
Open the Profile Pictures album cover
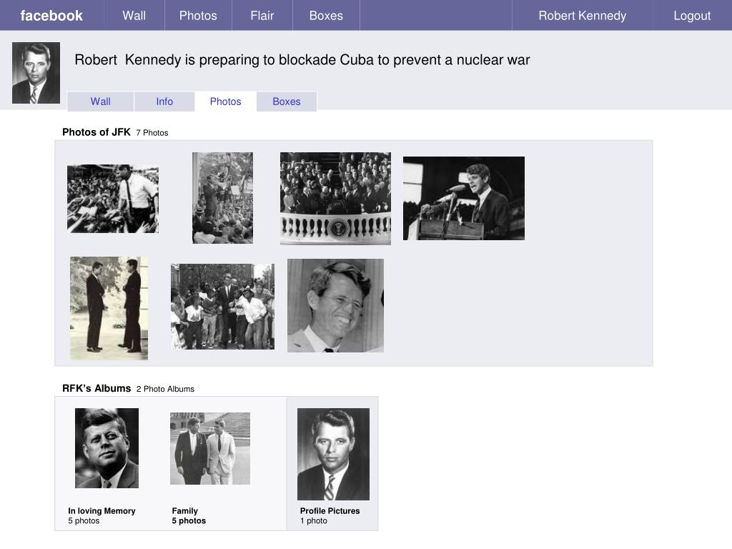[x=333, y=454]
